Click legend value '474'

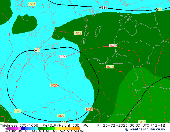pyautogui.click(x=8, y=131)
